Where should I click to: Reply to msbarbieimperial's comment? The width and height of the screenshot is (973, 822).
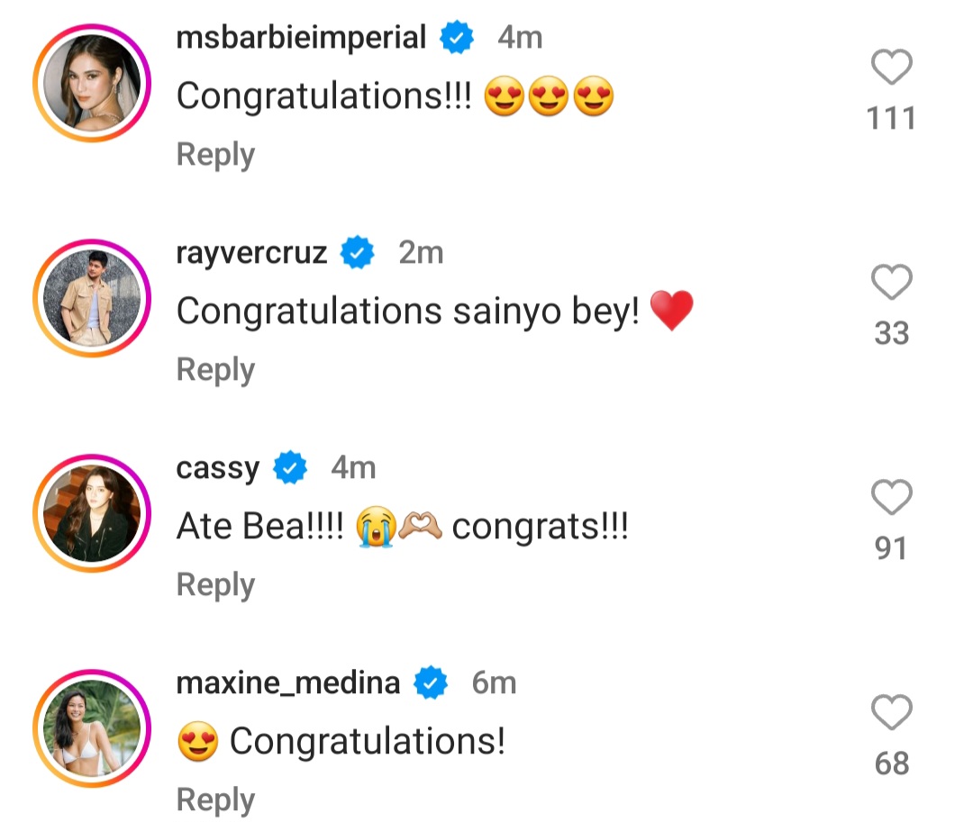[214, 154]
